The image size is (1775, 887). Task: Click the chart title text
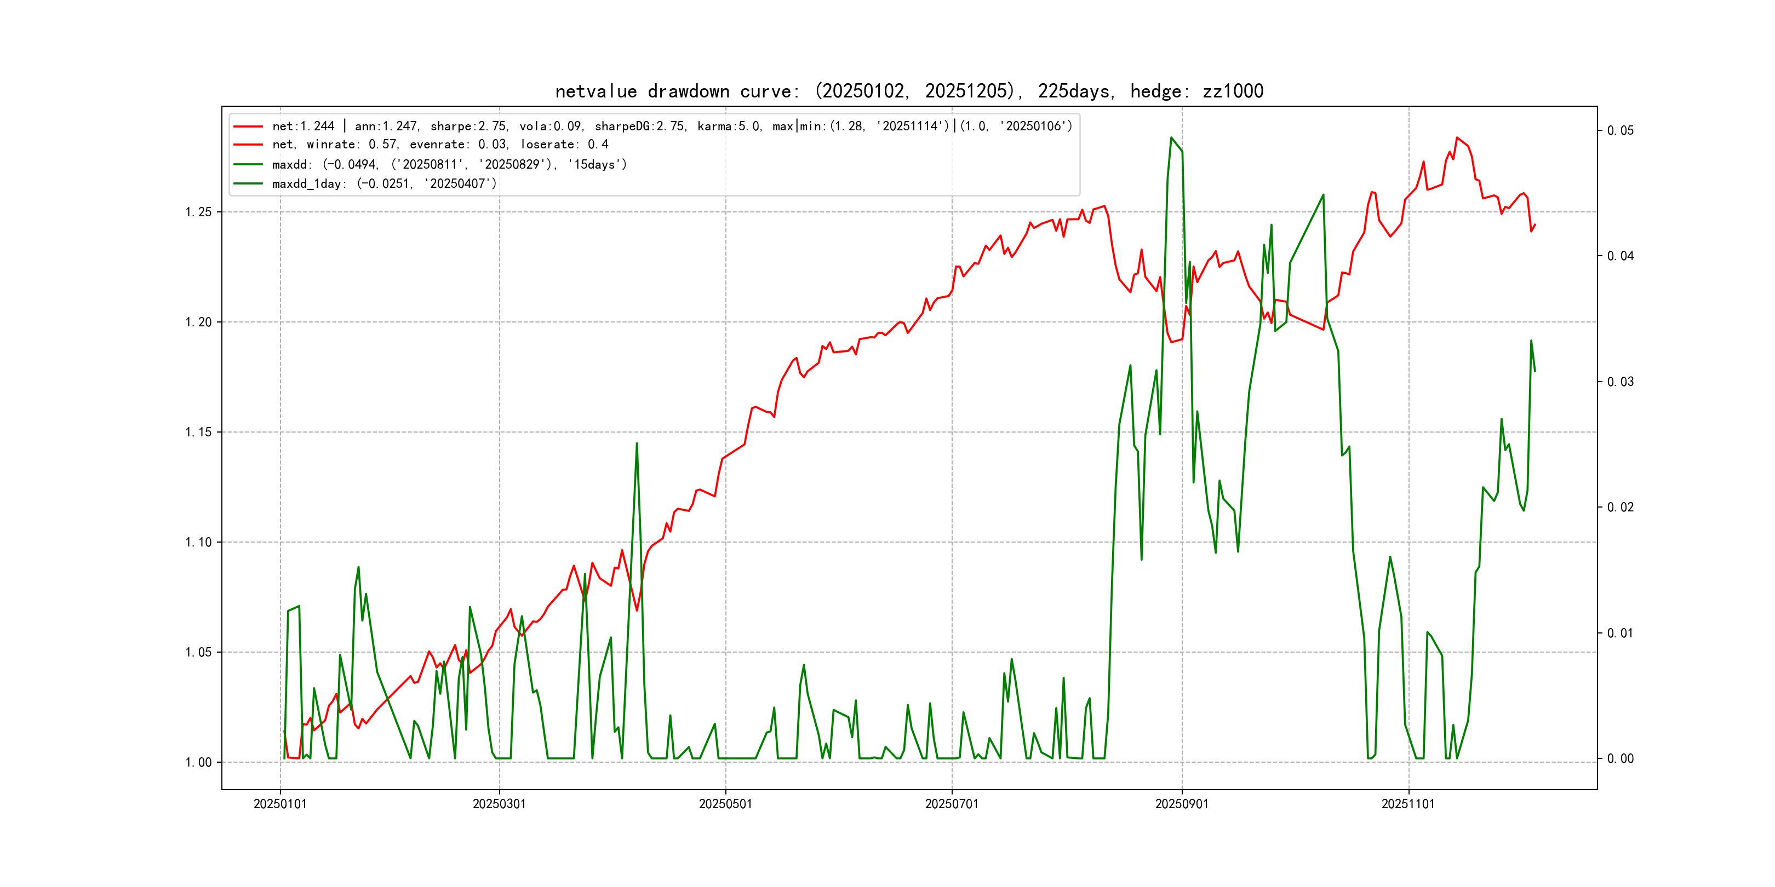(x=909, y=91)
